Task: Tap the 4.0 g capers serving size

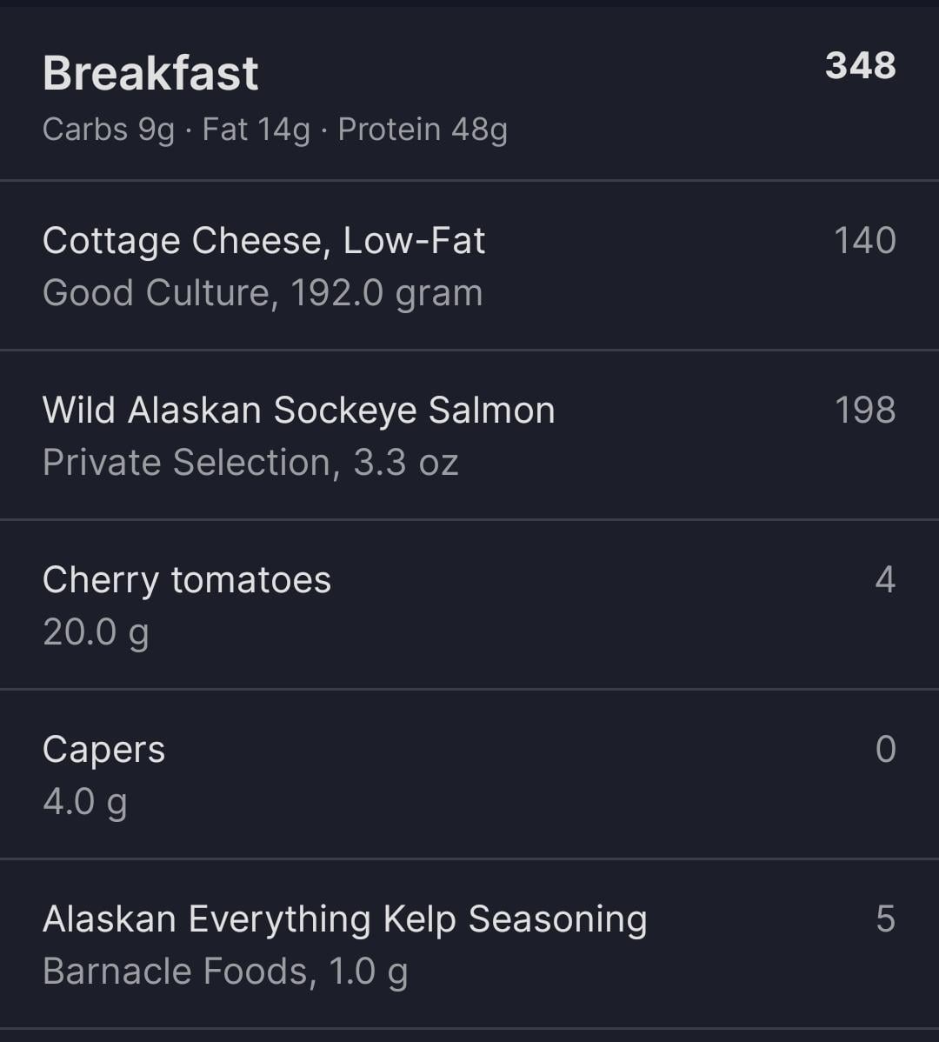Action: [85, 802]
